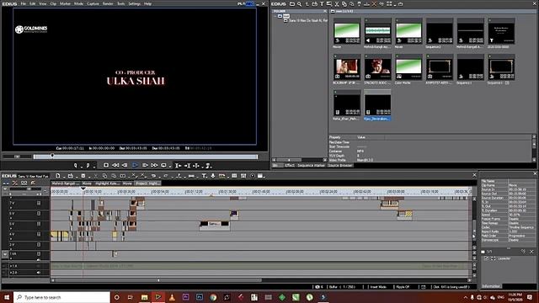Viewport: 539px width, 303px height.
Task: Switch to the Effect tab
Action: point(290,165)
